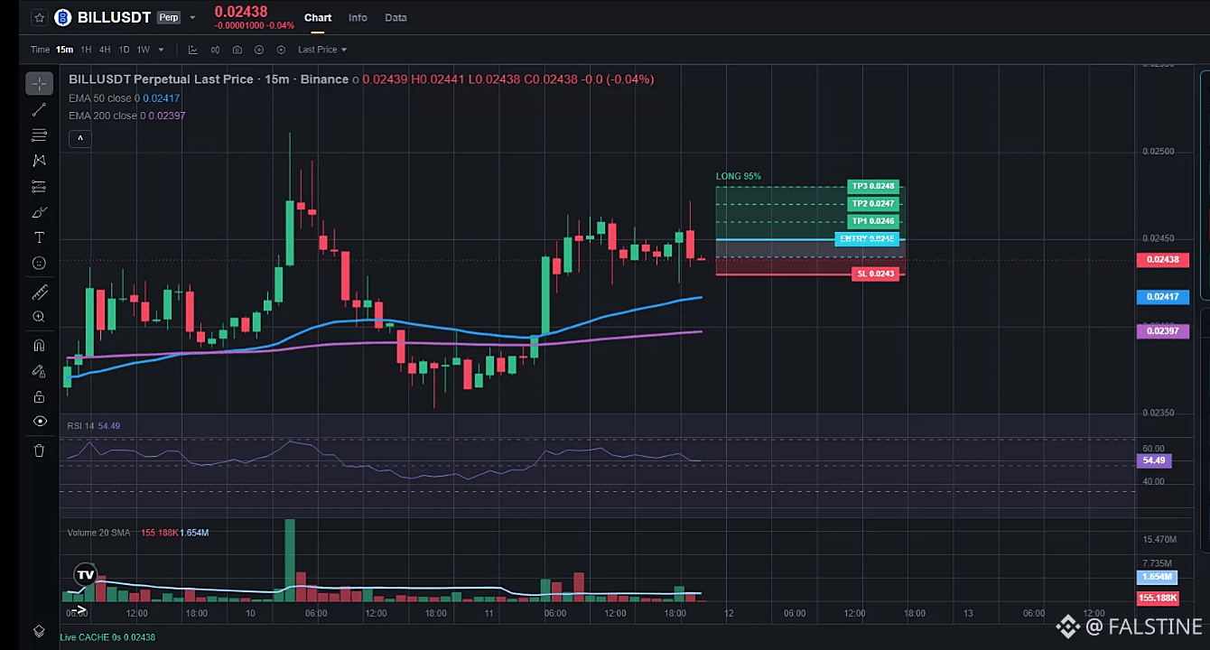The image size is (1210, 650).
Task: Open the emoji sticker tool
Action: pyautogui.click(x=39, y=263)
